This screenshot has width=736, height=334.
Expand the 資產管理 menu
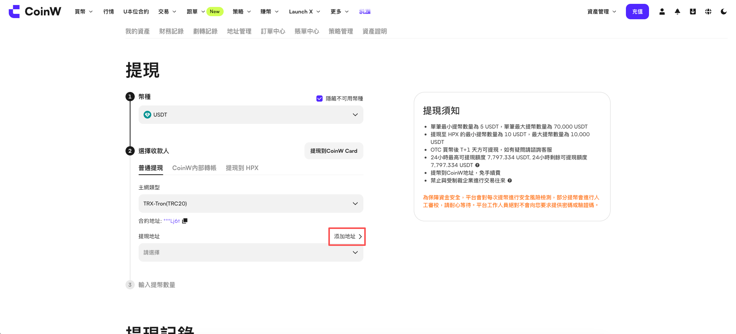(602, 12)
